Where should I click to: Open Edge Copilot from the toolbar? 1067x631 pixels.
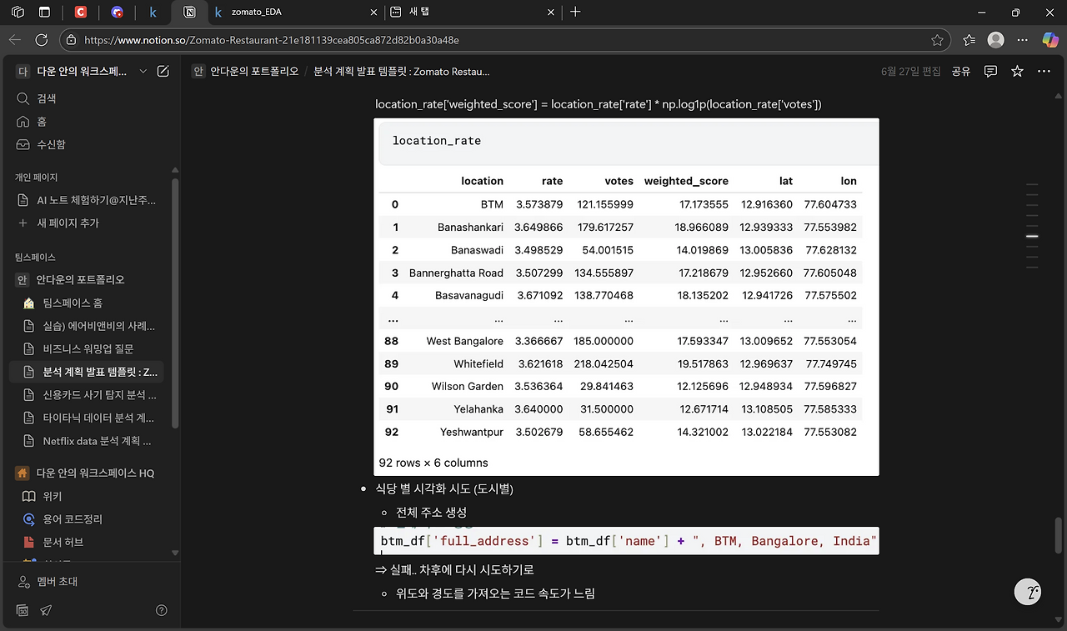(x=1049, y=39)
